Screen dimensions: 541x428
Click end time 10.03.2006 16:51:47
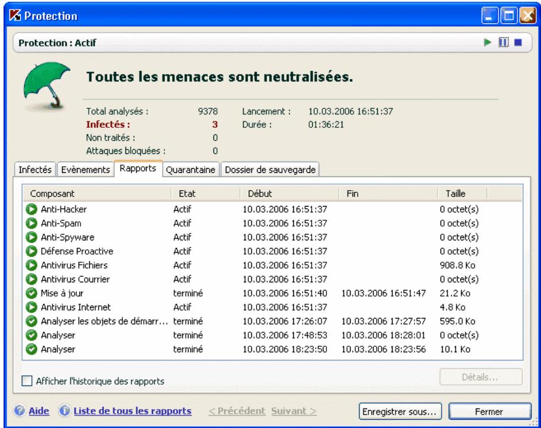point(383,293)
